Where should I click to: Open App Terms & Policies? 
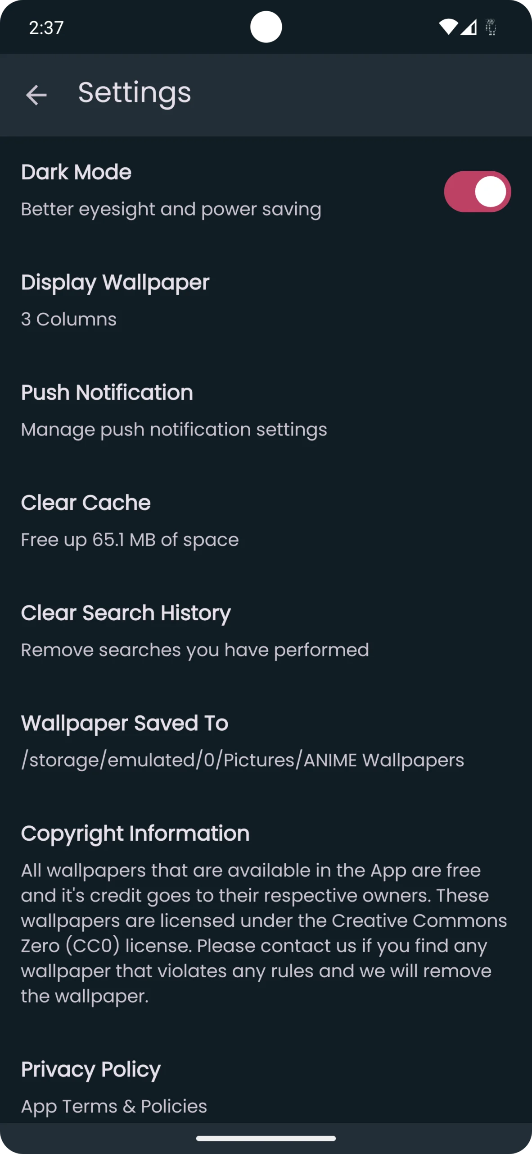[114, 1106]
